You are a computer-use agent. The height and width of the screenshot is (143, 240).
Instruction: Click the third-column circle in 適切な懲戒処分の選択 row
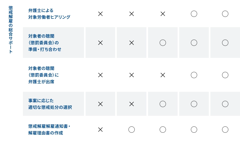[x=163, y=104]
